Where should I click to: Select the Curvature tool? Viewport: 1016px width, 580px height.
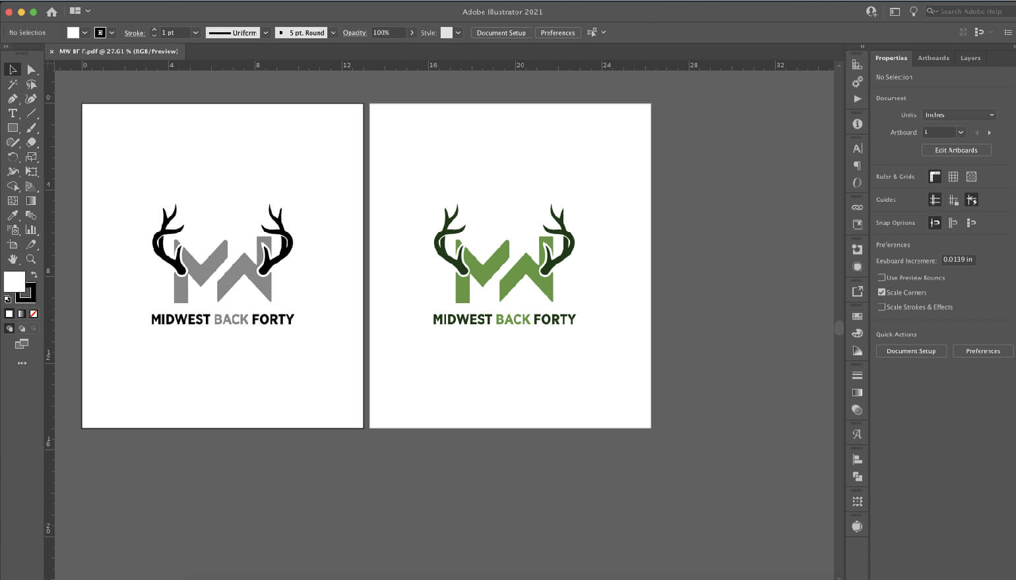[31, 99]
